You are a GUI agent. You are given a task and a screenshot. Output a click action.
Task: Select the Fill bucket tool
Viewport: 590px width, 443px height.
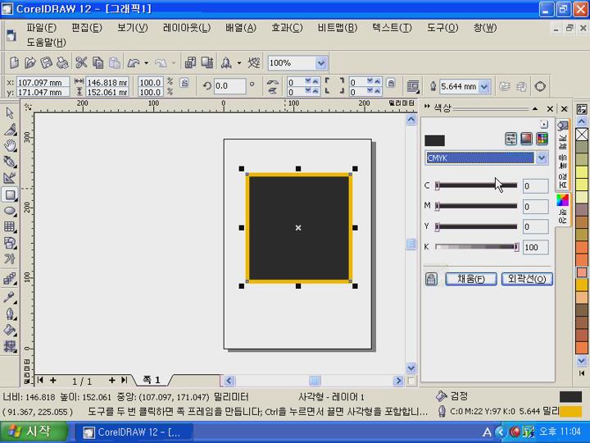tap(10, 330)
